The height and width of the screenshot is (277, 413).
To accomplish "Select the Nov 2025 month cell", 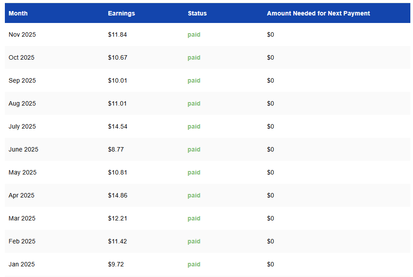I will [x=22, y=34].
